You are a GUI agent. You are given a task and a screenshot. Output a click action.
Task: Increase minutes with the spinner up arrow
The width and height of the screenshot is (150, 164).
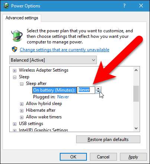click(x=98, y=88)
